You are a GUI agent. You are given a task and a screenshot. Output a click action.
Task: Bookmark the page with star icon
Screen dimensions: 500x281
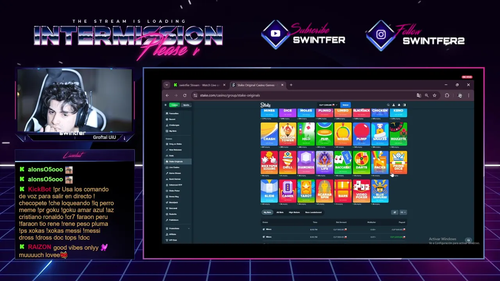pyautogui.click(x=434, y=95)
